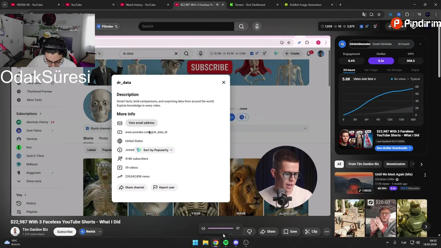The image size is (441, 248).
Task: Select the All filter chip
Action: click(339, 164)
